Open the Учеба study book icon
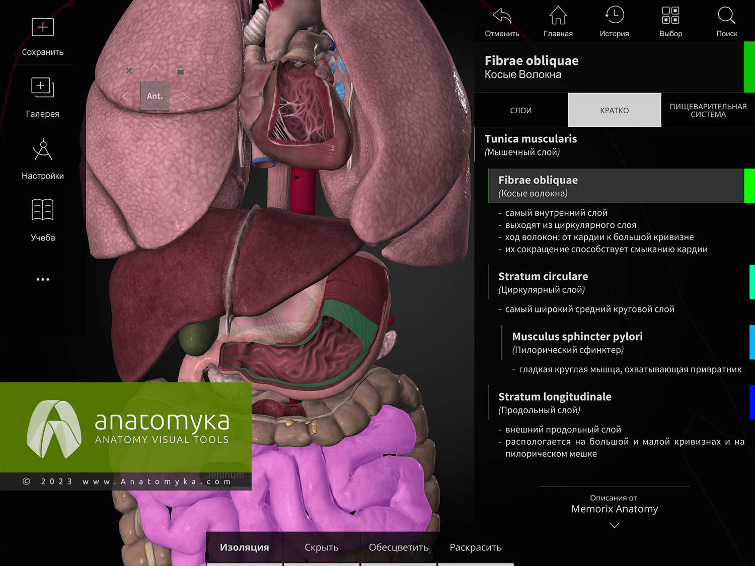The height and width of the screenshot is (566, 755). 43,210
